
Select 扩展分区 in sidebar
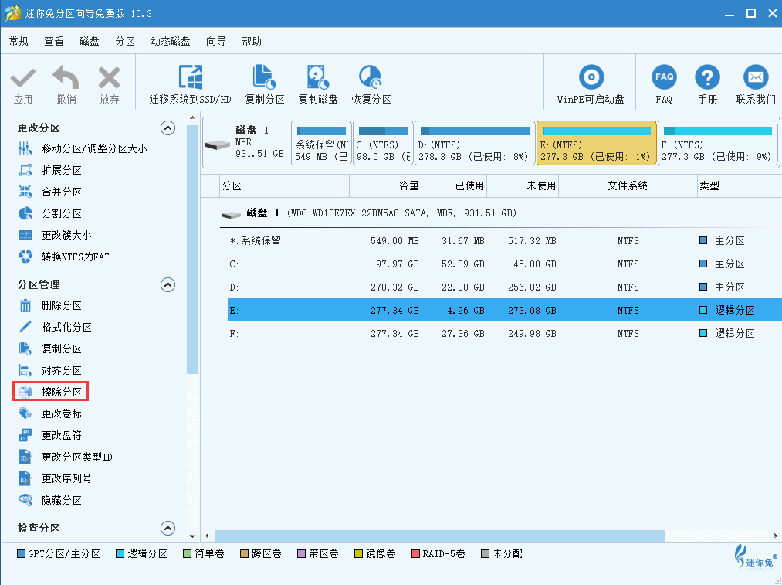tap(50, 170)
